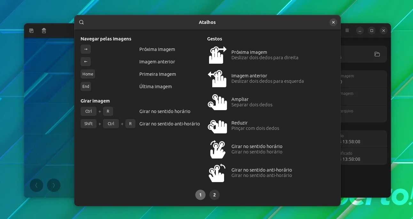Select shortcuts page 1
The width and height of the screenshot is (413, 219).
coord(200,195)
